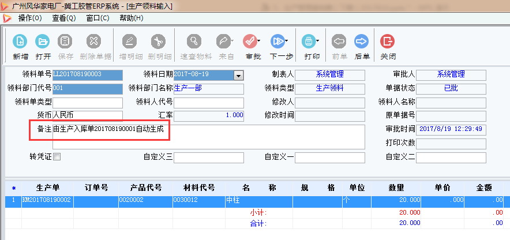Select the table row KM201708190002
Viewport: 510px width, 240px height.
[46, 201]
